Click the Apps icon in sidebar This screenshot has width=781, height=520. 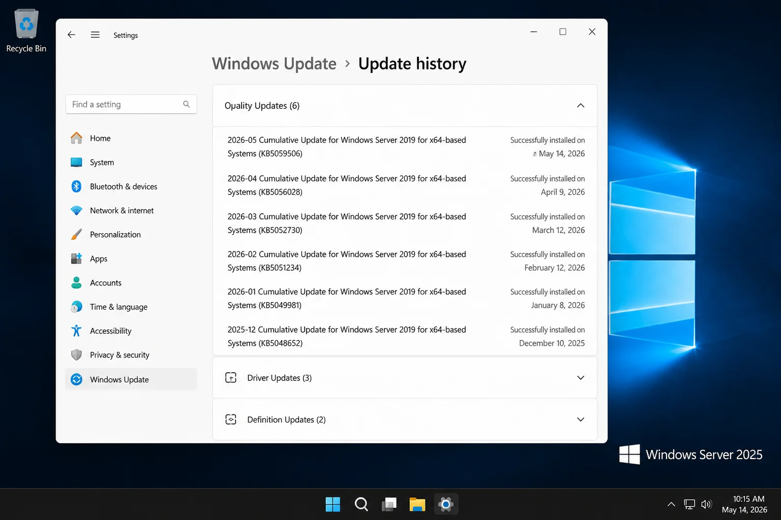(76, 258)
